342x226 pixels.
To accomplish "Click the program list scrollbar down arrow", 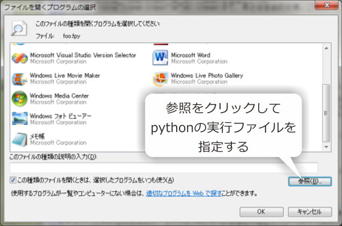I will point(326,147).
